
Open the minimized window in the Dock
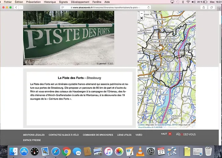[x=198, y=152]
